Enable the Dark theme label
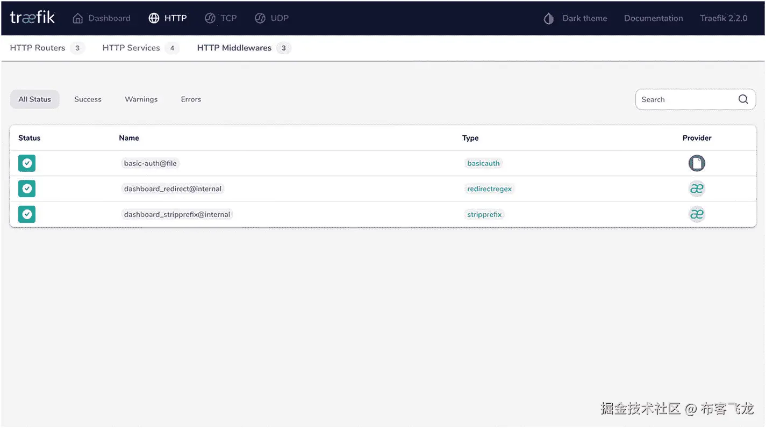This screenshot has height=428, width=766. coord(585,18)
